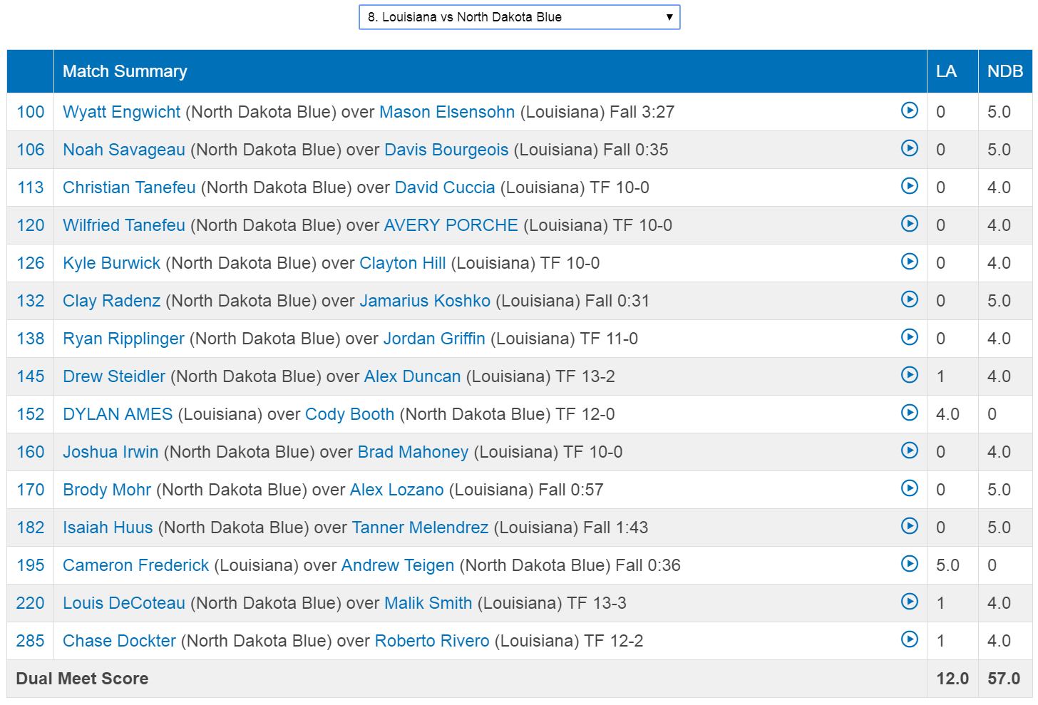1038x705 pixels.
Task: Click Roberto Rivero link
Action: click(x=432, y=641)
